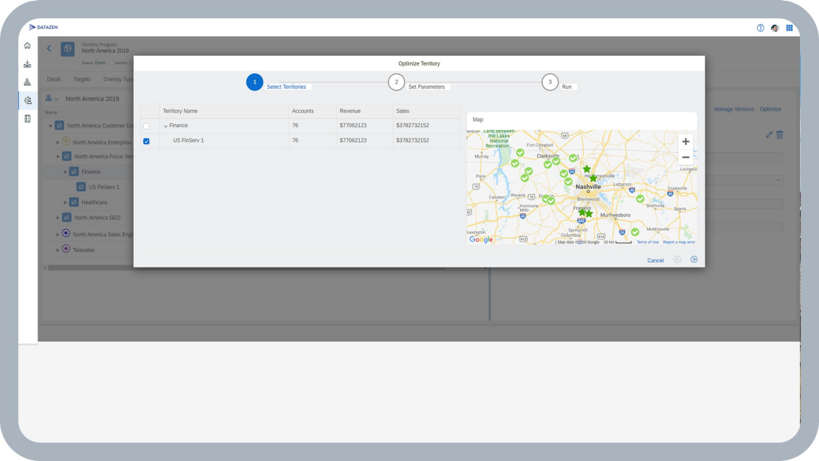Open map Terms of Use link
This screenshot has height=461, width=819.
coord(647,242)
